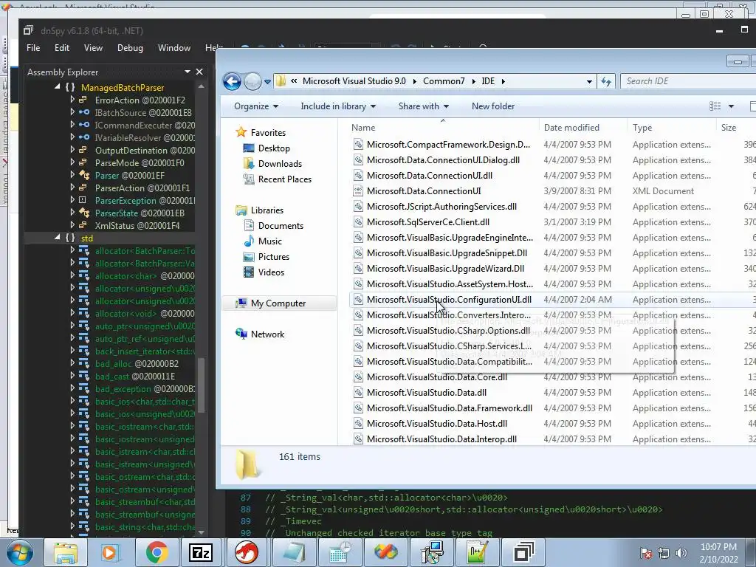Open Windows Start menu orb
Screen dimensions: 756x567
tap(19, 552)
